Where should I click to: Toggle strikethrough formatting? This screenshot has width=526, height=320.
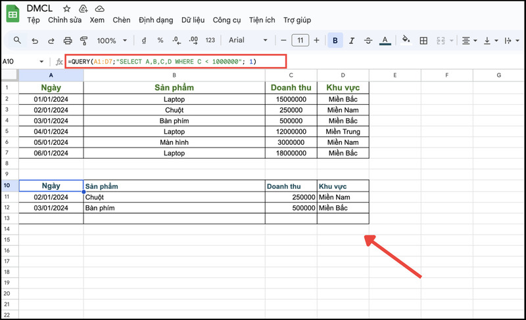pos(369,41)
